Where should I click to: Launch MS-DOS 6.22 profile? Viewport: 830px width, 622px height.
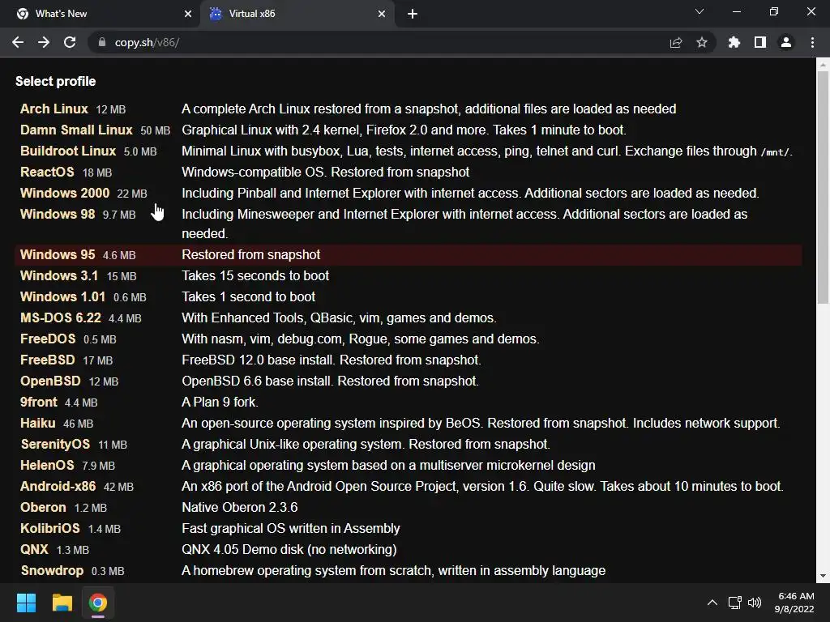(x=60, y=317)
